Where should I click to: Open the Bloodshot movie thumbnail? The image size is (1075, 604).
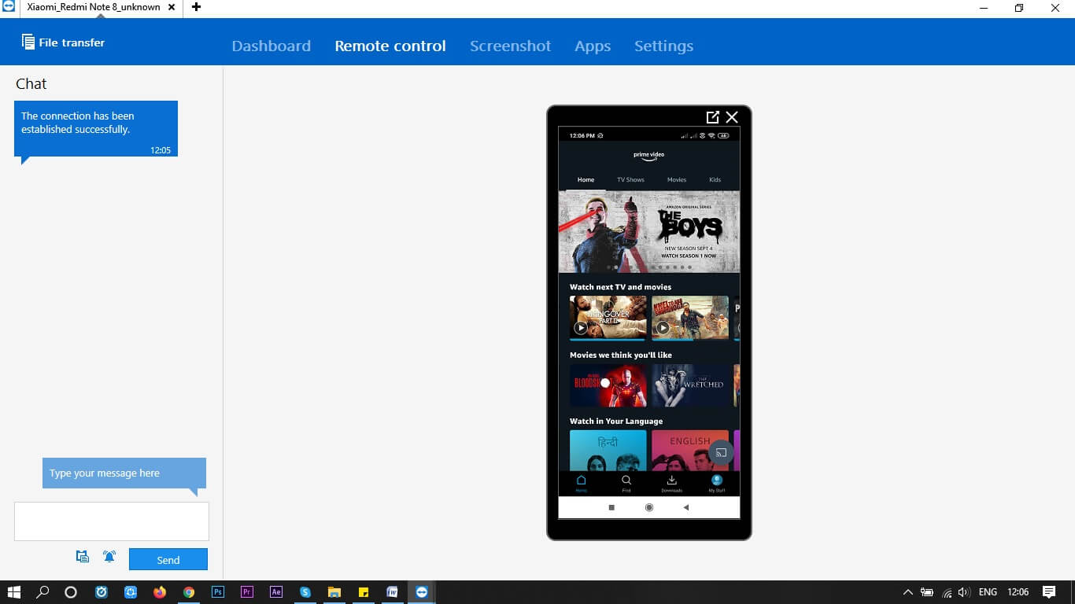[608, 385]
